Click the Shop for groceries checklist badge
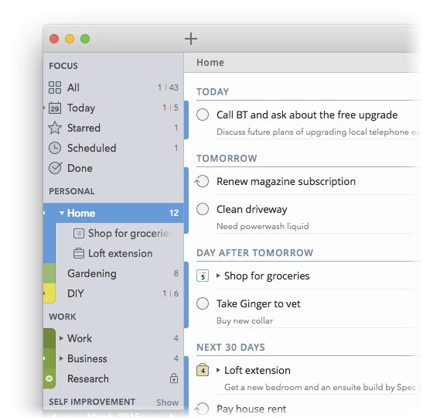423x418 pixels. 203,276
